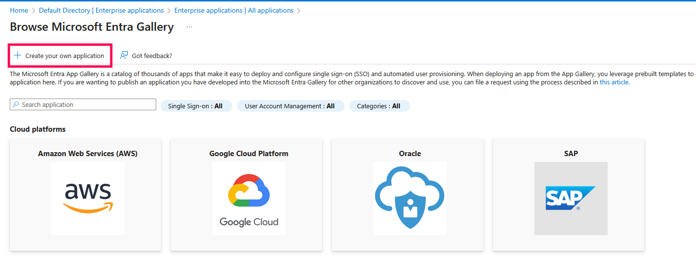Click the SAP card title

(x=571, y=153)
